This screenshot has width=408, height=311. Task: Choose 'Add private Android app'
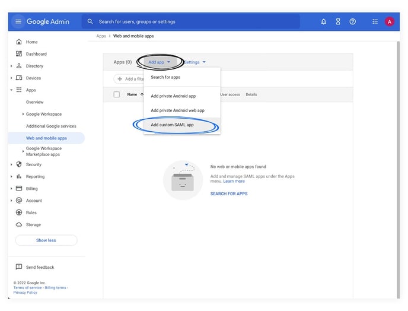pyautogui.click(x=182, y=96)
